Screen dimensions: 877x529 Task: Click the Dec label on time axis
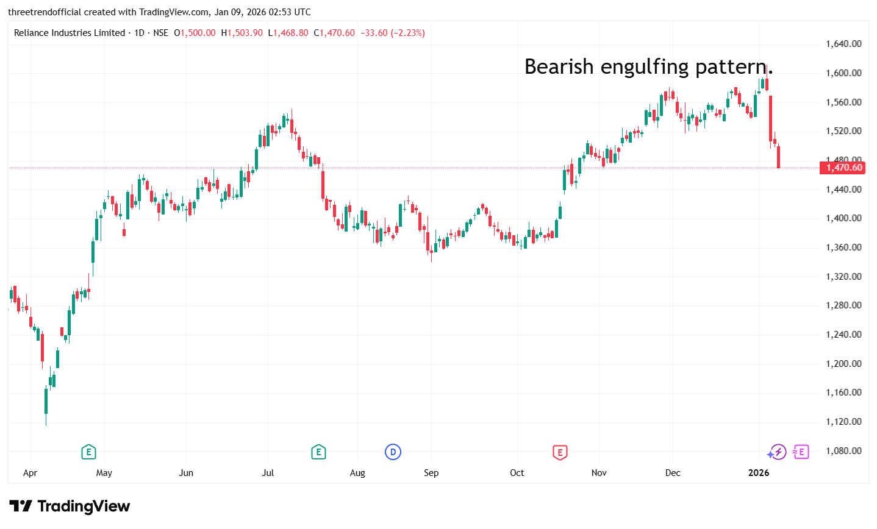(x=673, y=473)
